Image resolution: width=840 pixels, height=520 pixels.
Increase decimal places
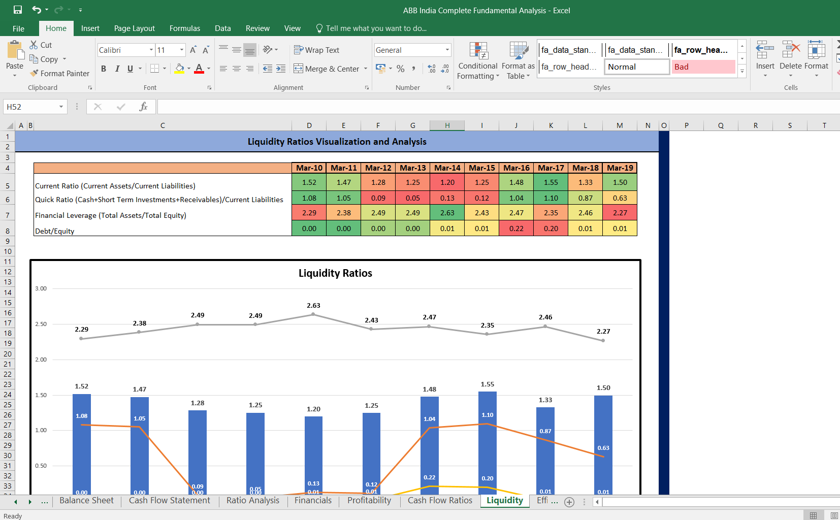pyautogui.click(x=432, y=69)
